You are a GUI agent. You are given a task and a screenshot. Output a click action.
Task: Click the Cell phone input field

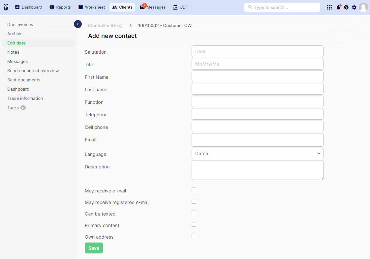(258, 127)
